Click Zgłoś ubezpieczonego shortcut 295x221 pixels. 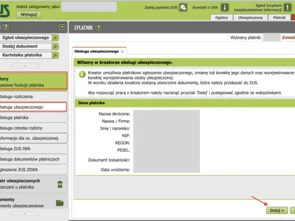[x=26, y=37]
